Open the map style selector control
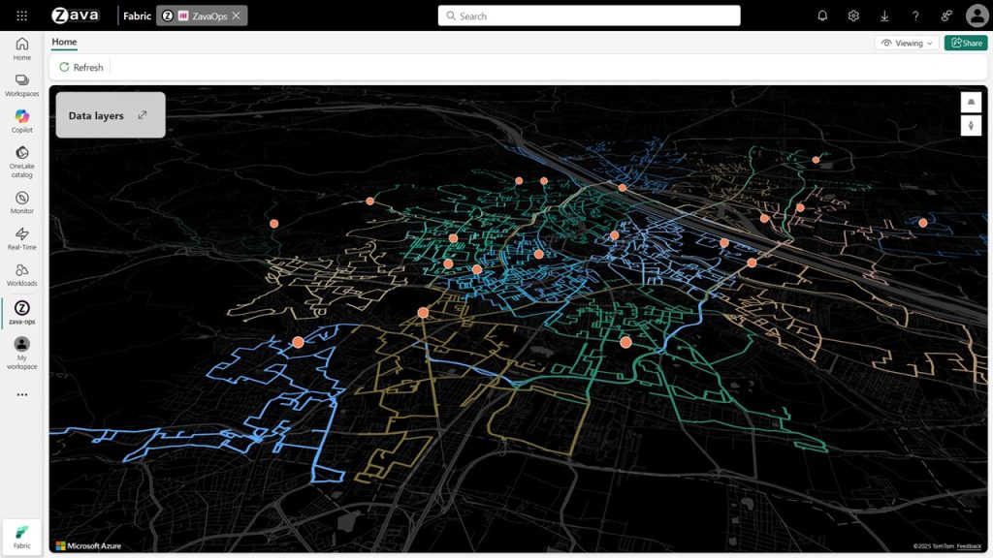 coord(971,101)
